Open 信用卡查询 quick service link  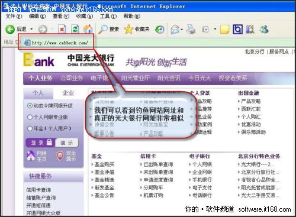[38, 190]
